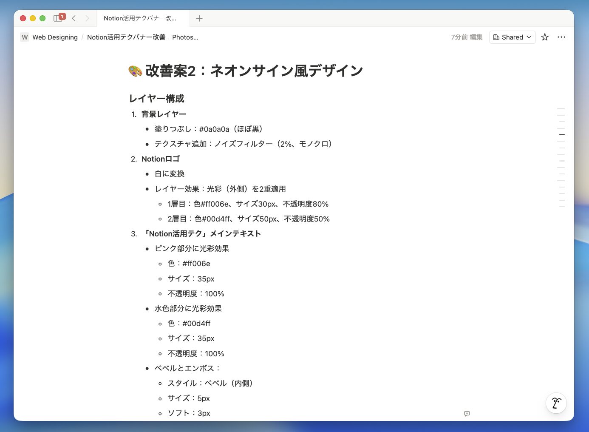Go forward with the right arrow

coord(87,18)
